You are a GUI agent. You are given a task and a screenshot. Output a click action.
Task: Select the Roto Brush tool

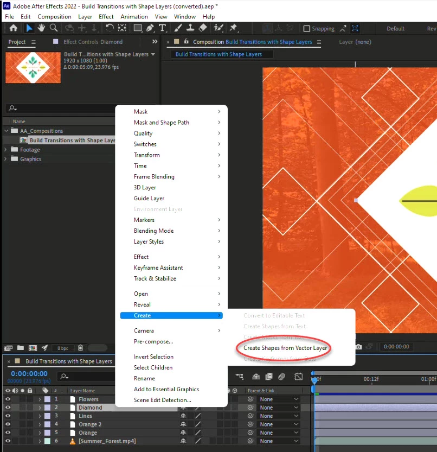(x=218, y=28)
